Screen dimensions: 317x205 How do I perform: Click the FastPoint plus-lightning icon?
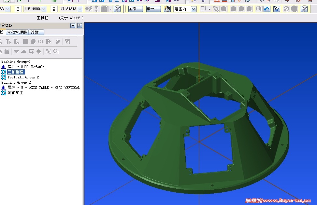point(89,9)
